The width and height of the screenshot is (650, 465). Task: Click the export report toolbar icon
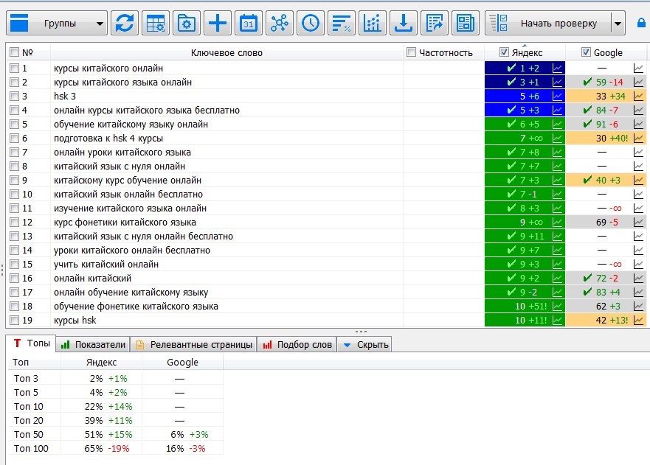point(434,23)
